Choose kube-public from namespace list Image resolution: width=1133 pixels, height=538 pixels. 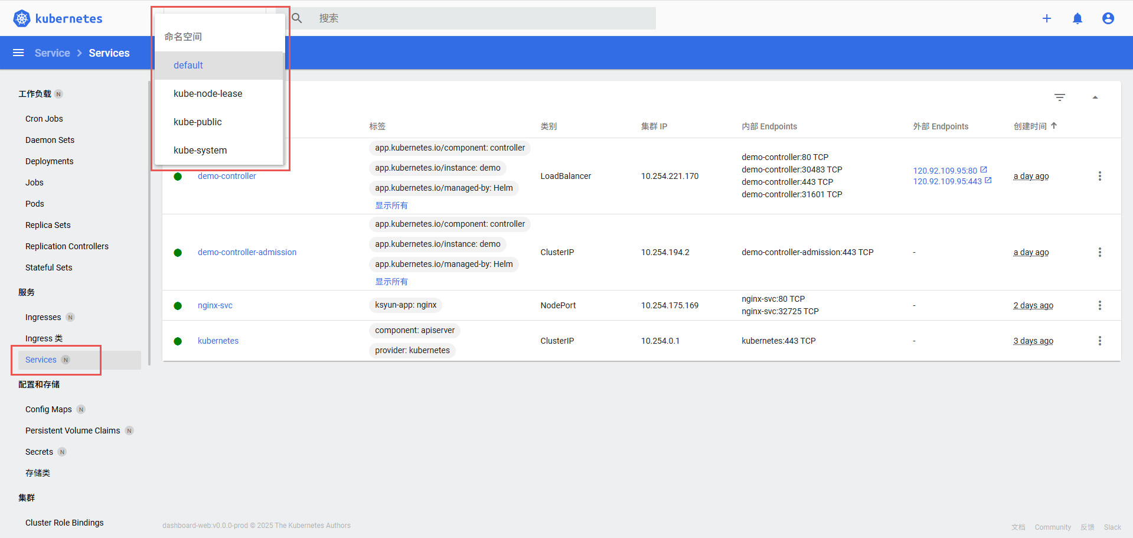198,122
